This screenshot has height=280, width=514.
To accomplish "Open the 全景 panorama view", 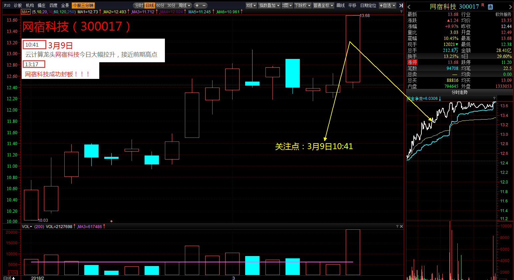I will (x=65, y=5).
